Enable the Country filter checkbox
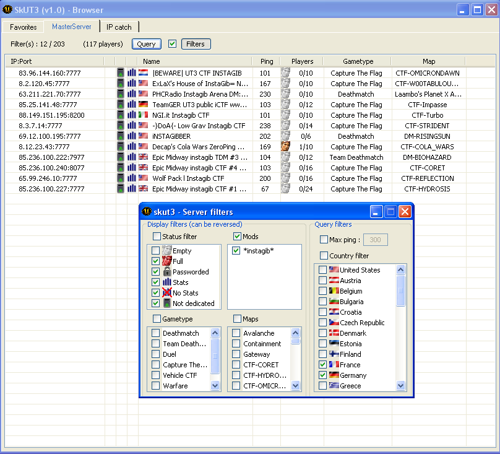The height and width of the screenshot is (454, 500). [x=324, y=255]
